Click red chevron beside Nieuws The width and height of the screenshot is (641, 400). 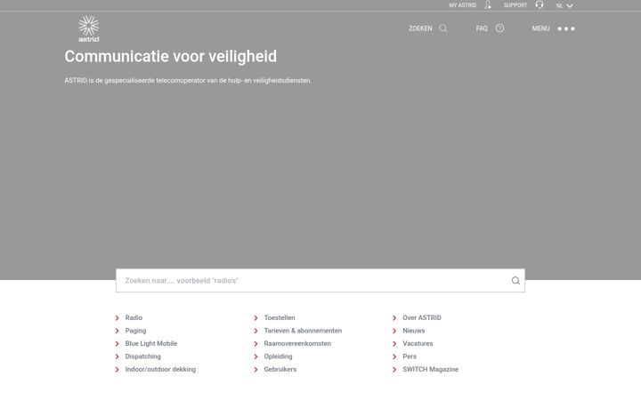394,331
